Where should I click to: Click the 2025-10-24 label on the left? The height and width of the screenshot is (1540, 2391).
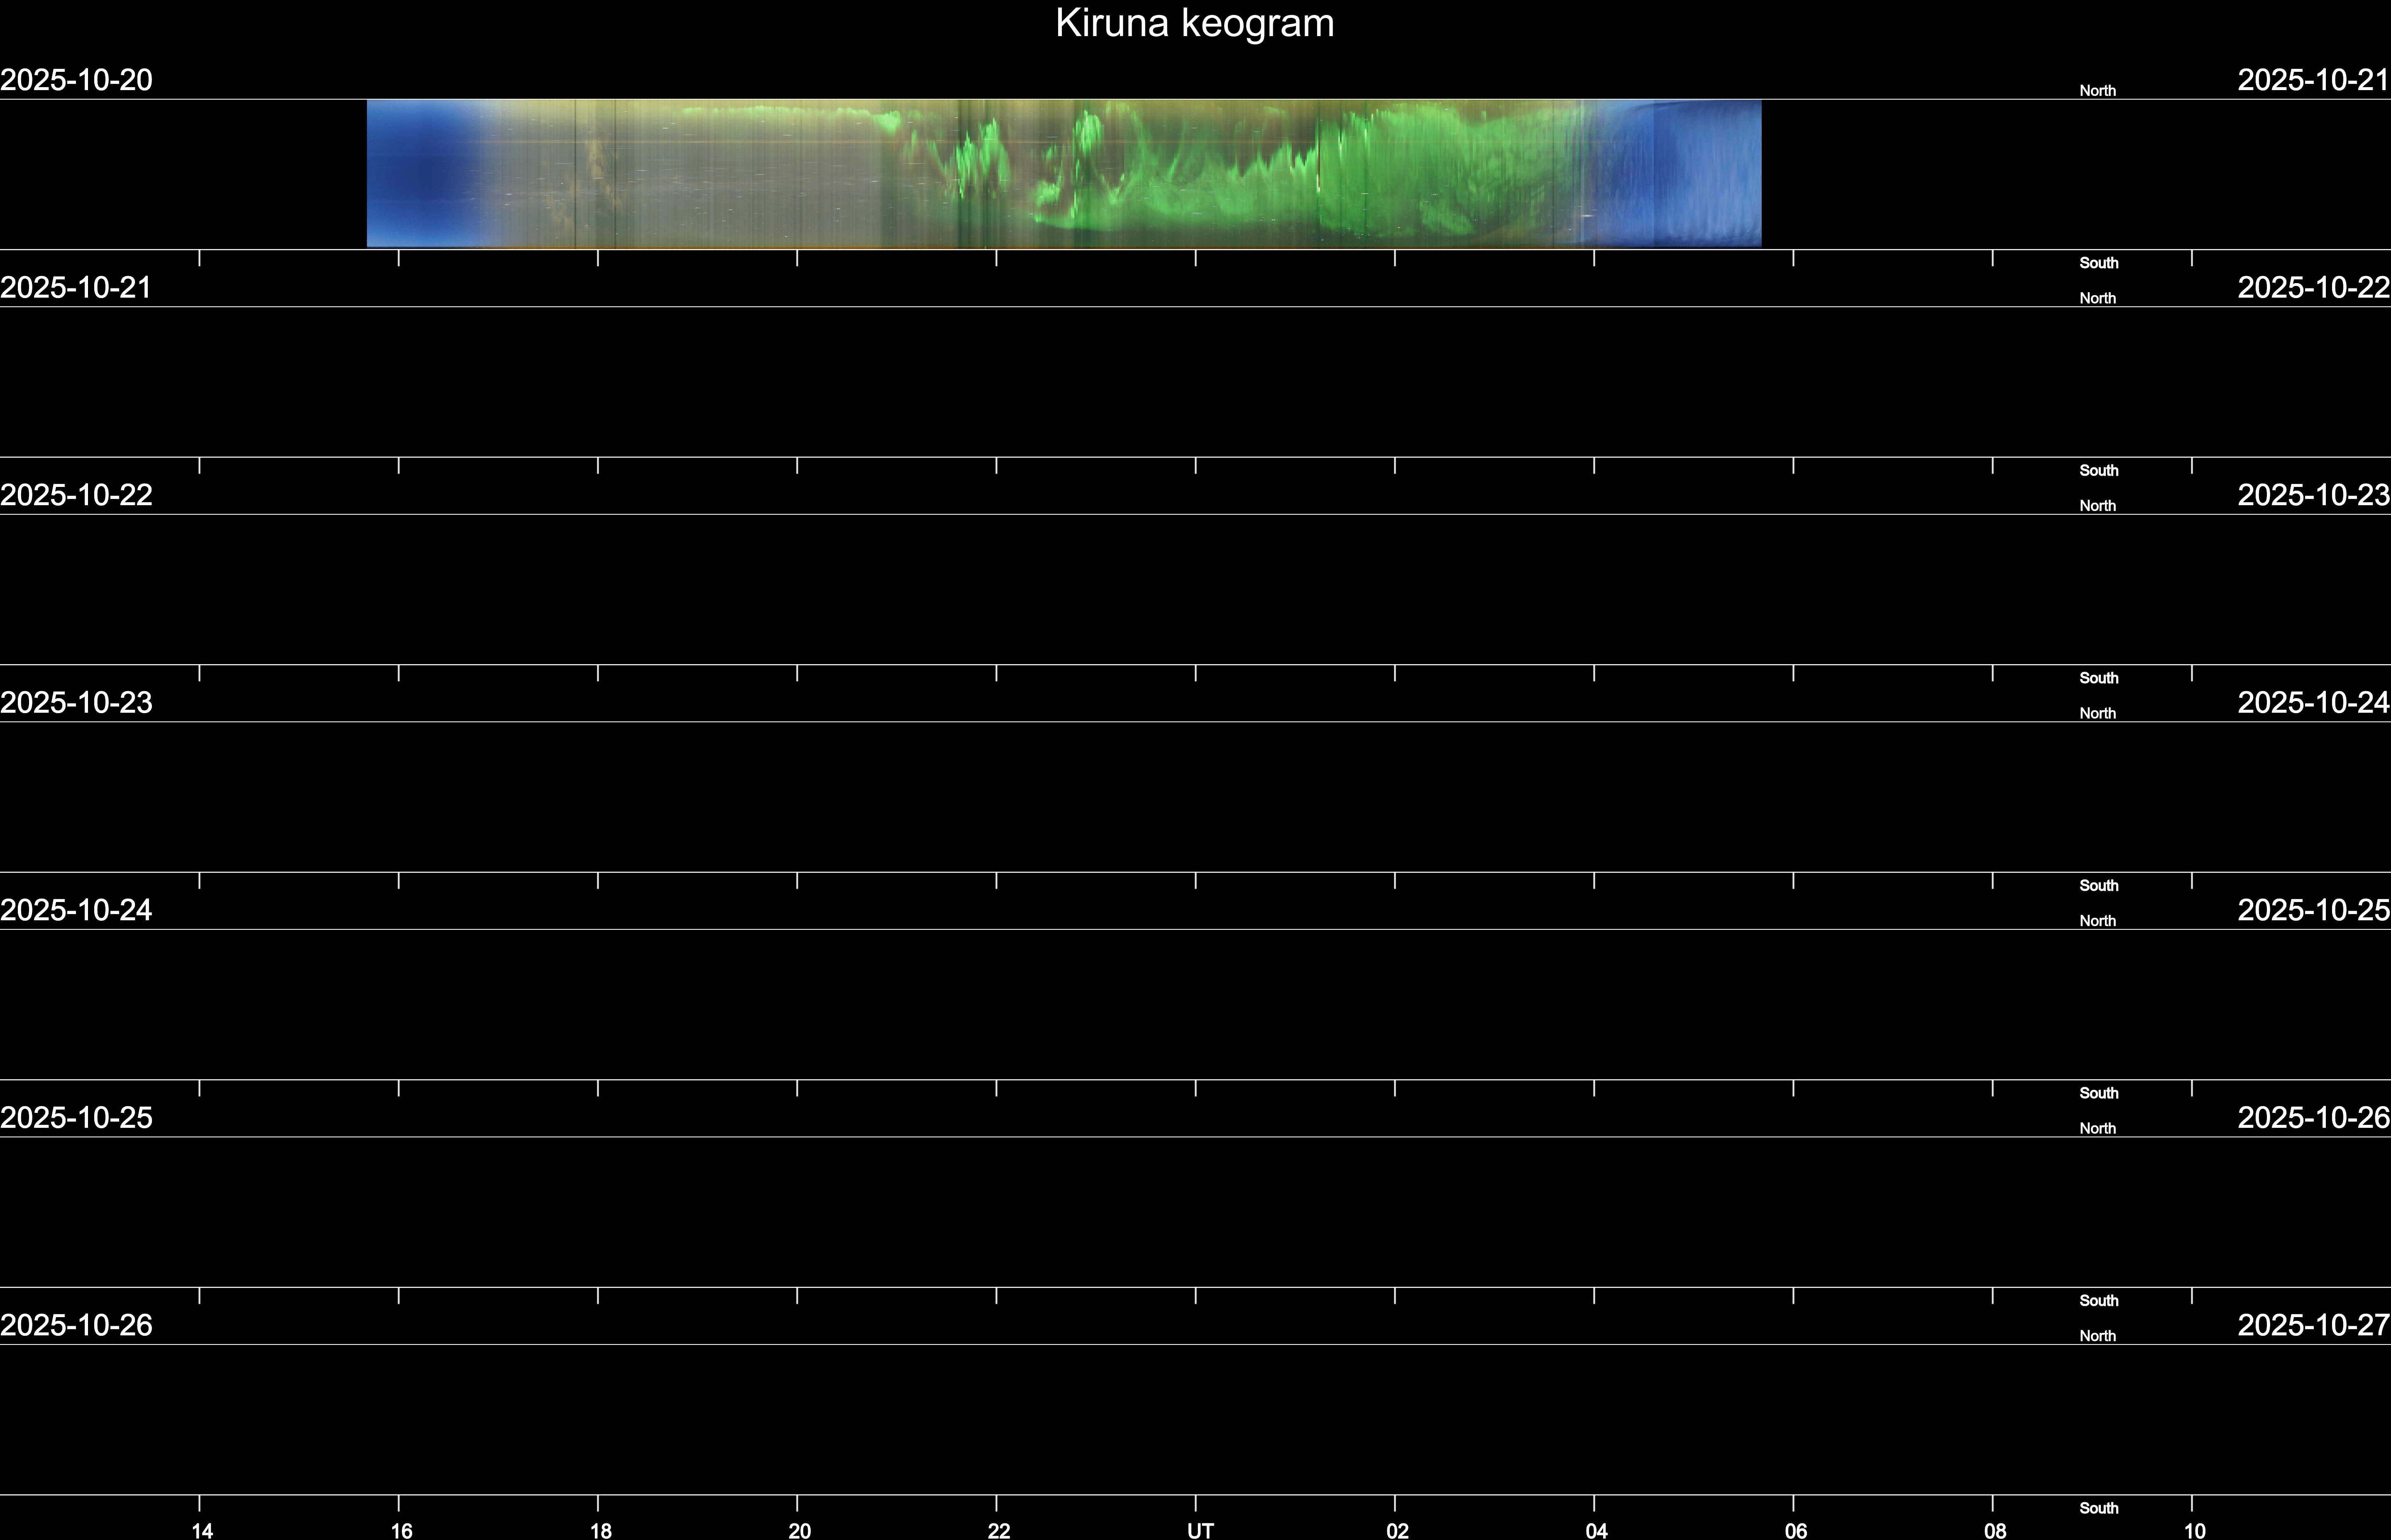(x=76, y=910)
